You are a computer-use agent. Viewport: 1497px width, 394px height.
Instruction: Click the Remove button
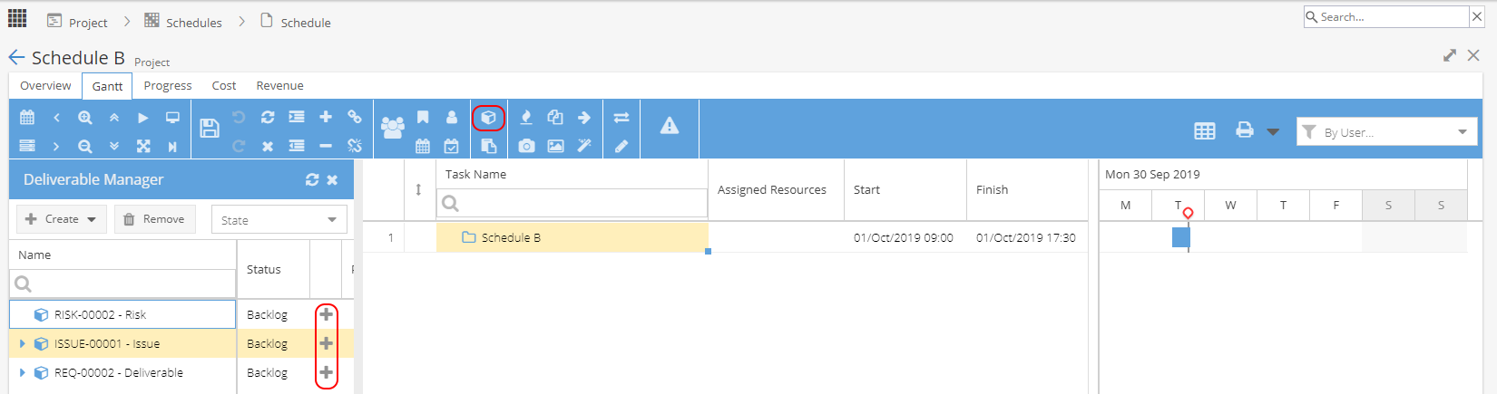point(154,219)
